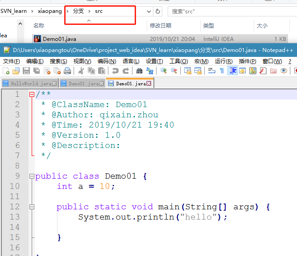Toggle synchronized horizontal scrolling icon
This screenshot has height=256, width=297.
pyautogui.click(x=198, y=71)
